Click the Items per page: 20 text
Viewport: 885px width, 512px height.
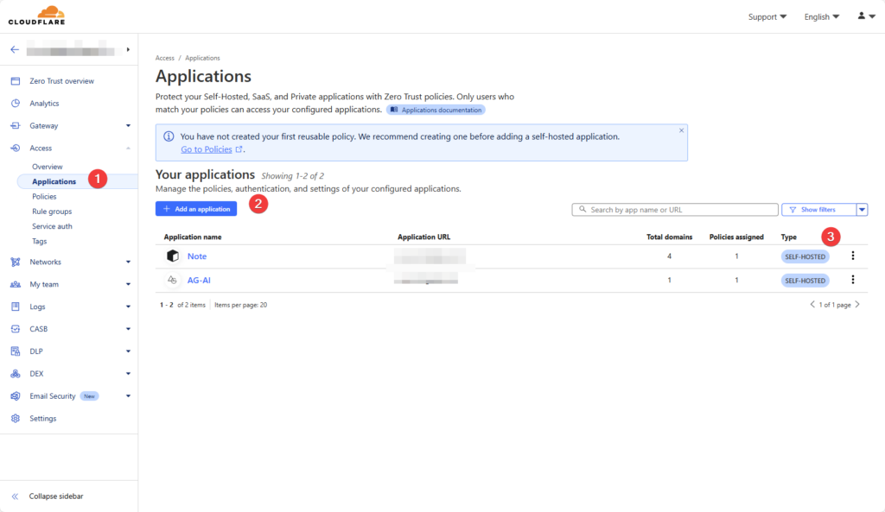(240, 305)
